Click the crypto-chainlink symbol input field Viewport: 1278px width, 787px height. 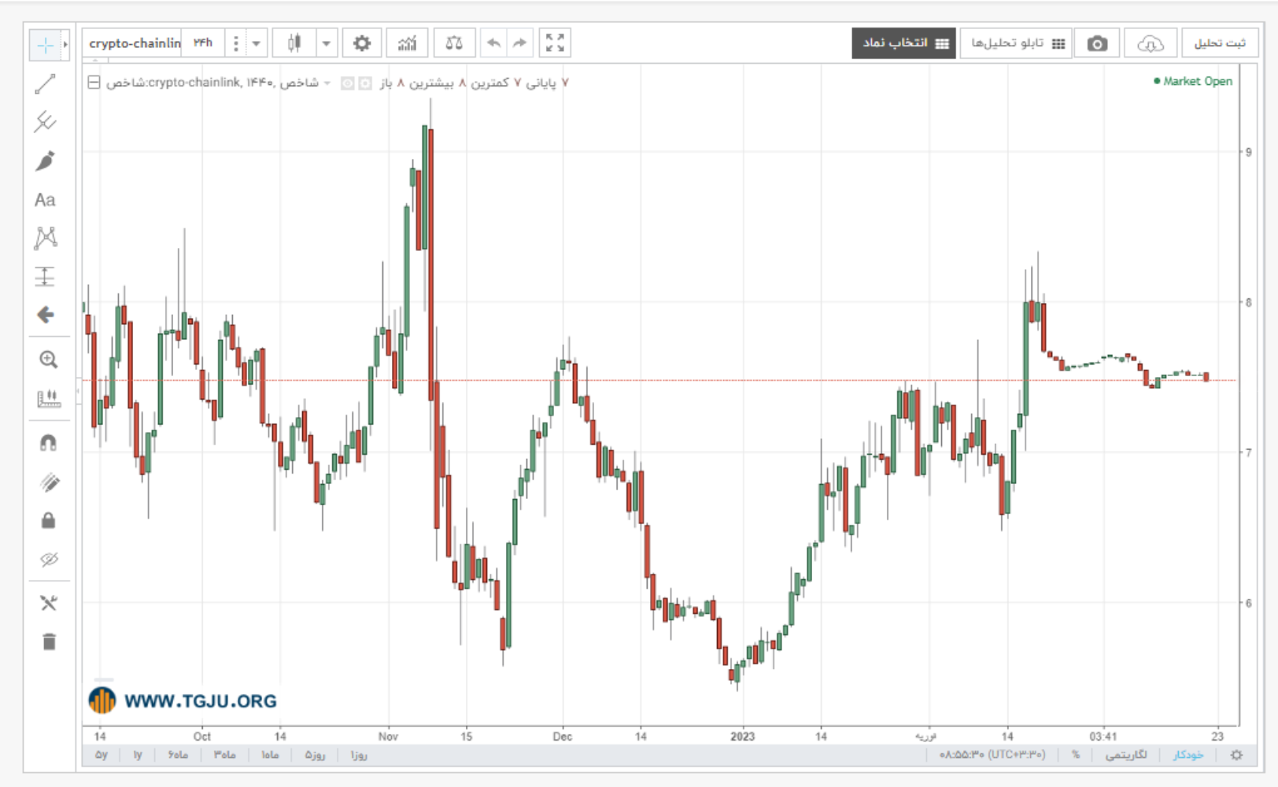coord(135,43)
